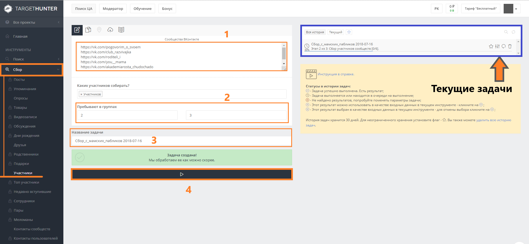Open Товары in sidebar
Screen dimensions: 529x244
[x=20, y=107]
